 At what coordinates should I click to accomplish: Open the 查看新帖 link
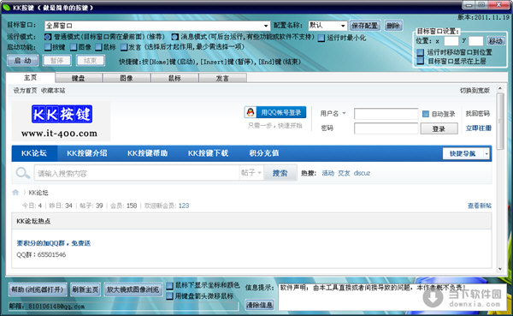[480, 206]
